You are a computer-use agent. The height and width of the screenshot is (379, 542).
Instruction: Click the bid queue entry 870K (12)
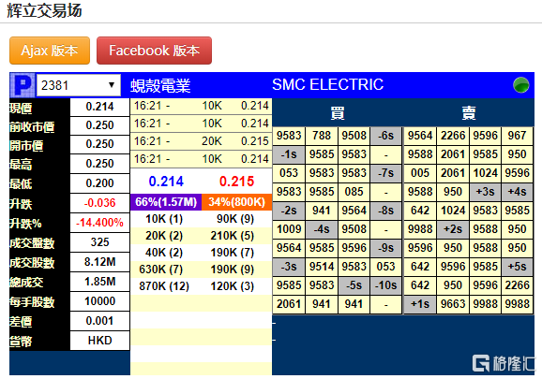pos(164,286)
